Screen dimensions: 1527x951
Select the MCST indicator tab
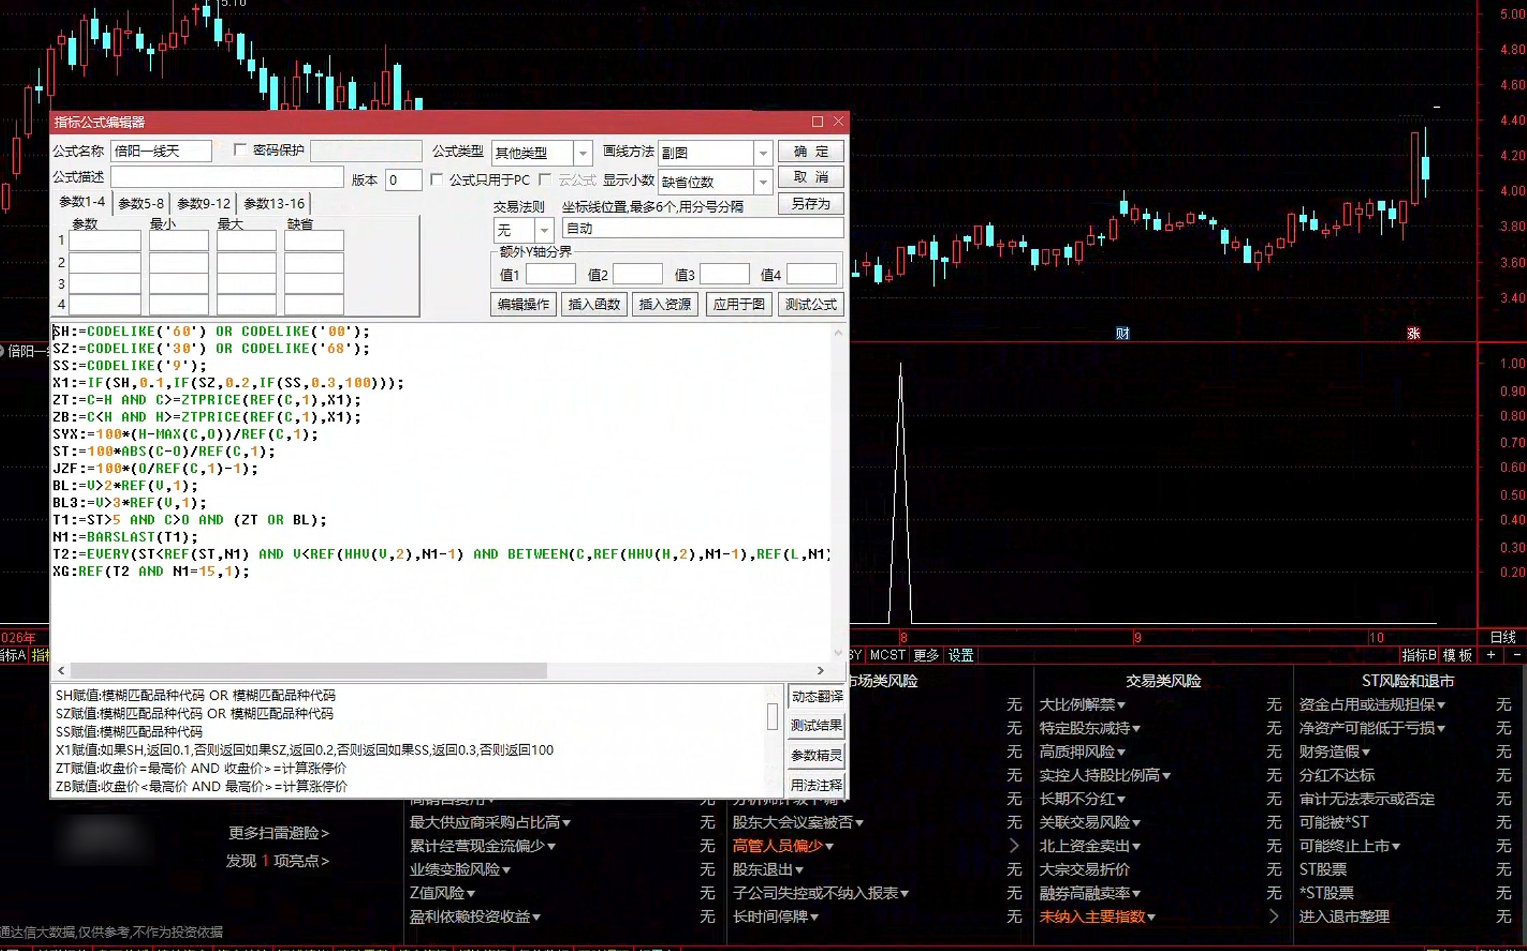887,655
